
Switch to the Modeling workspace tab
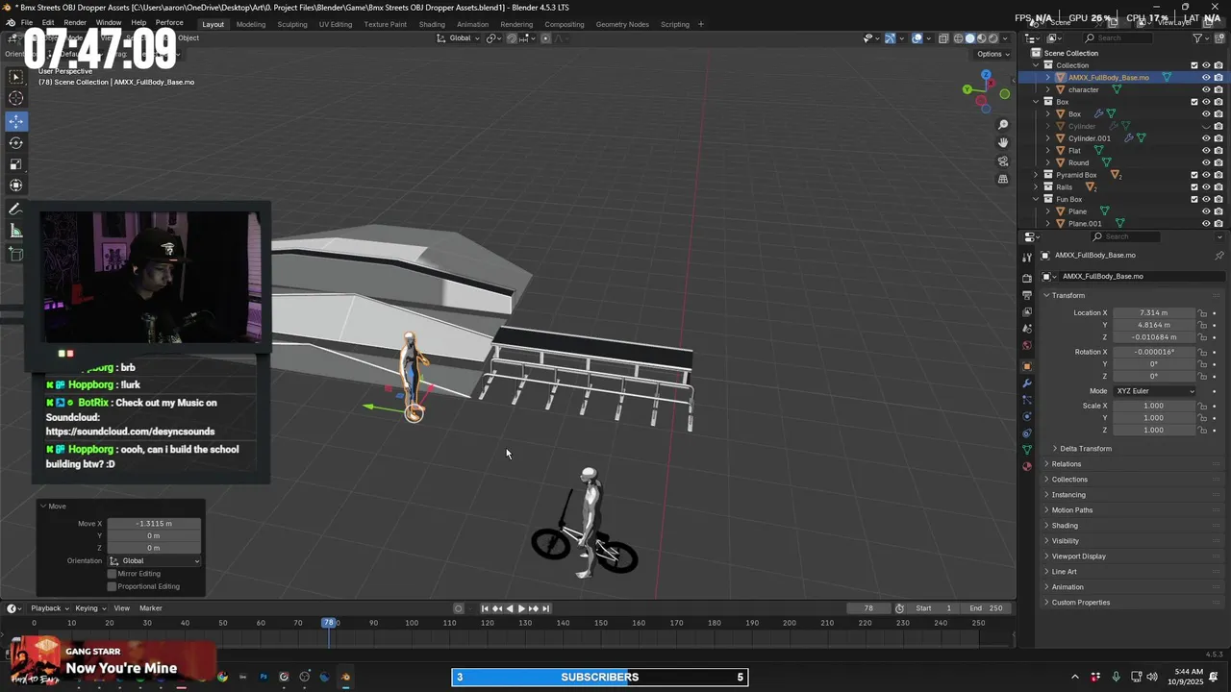[251, 24]
